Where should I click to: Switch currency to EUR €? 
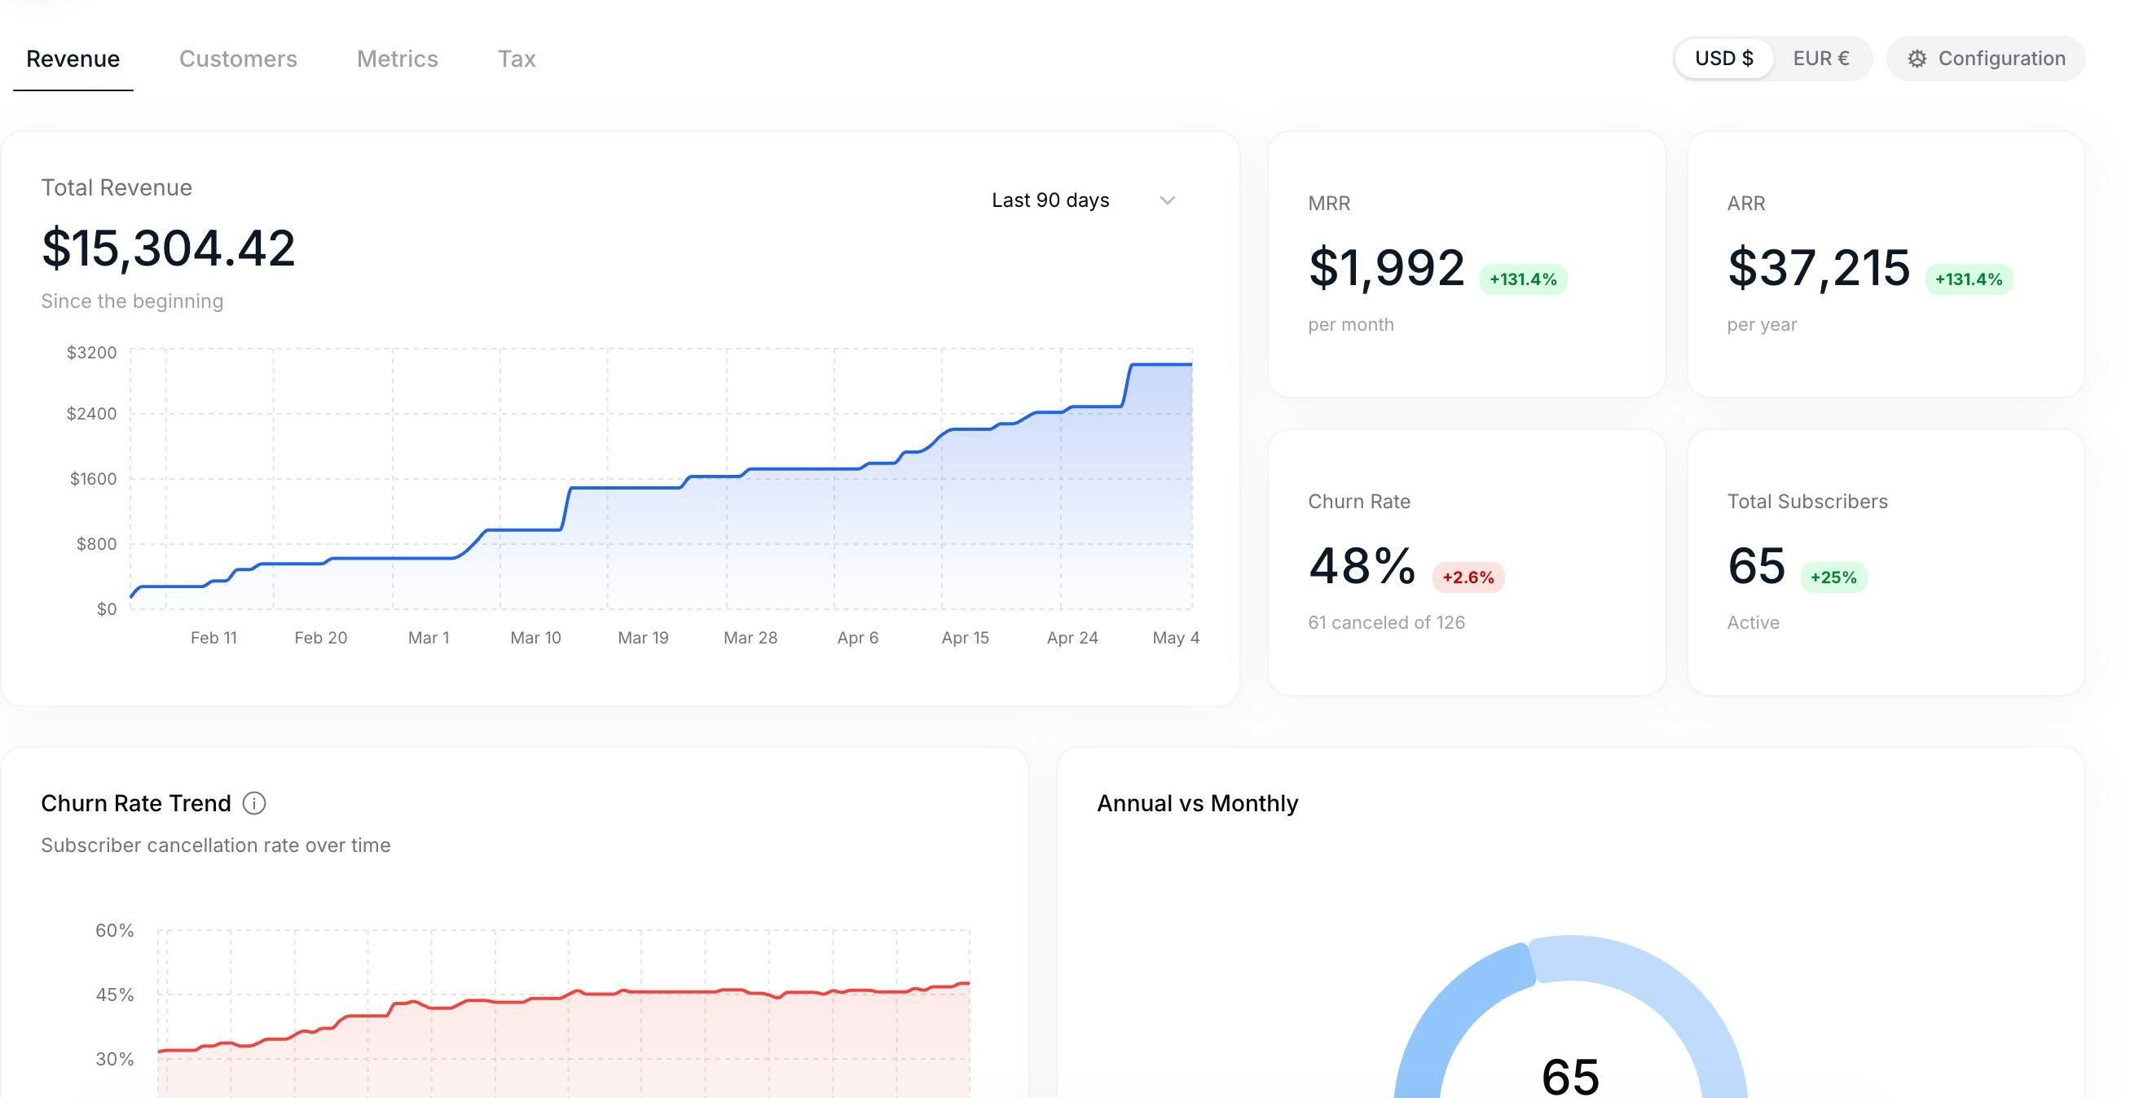(x=1820, y=59)
